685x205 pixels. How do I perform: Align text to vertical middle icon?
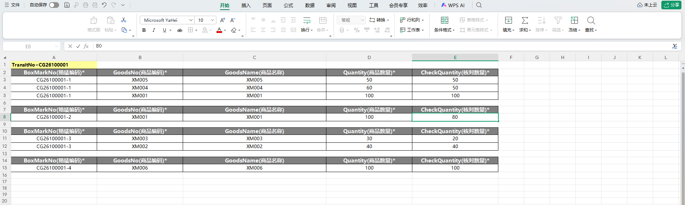(263, 20)
